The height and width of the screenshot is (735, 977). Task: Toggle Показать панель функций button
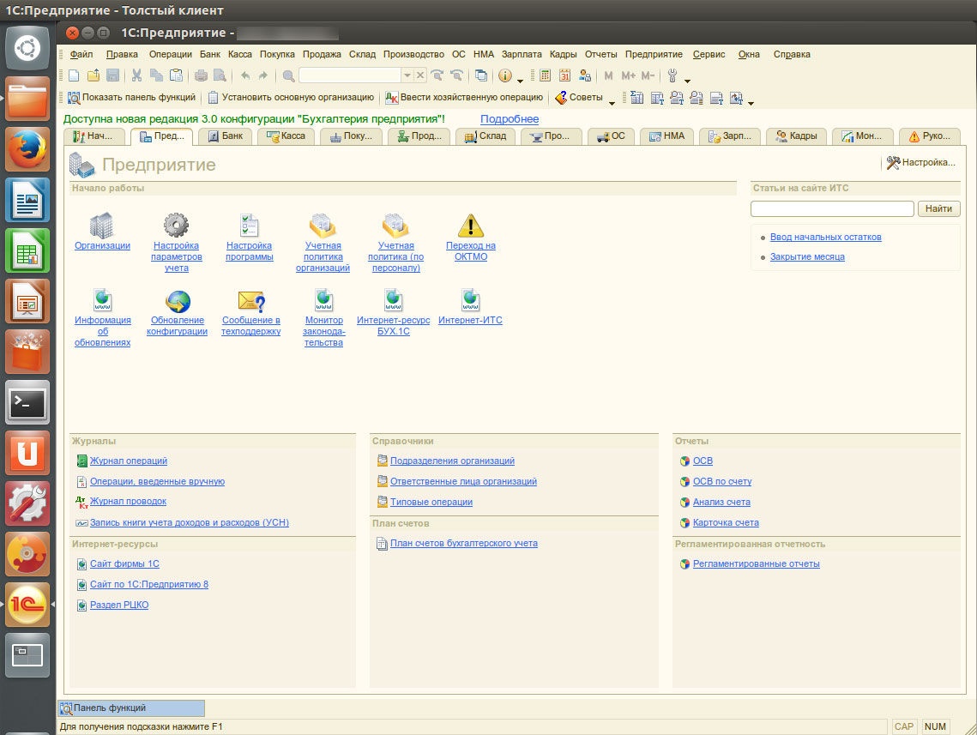[131, 98]
